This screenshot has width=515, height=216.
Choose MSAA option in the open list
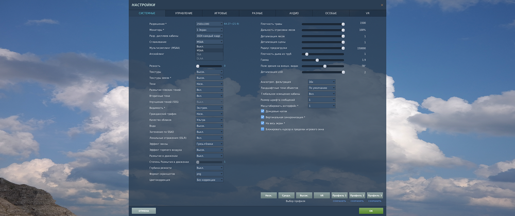point(210,50)
